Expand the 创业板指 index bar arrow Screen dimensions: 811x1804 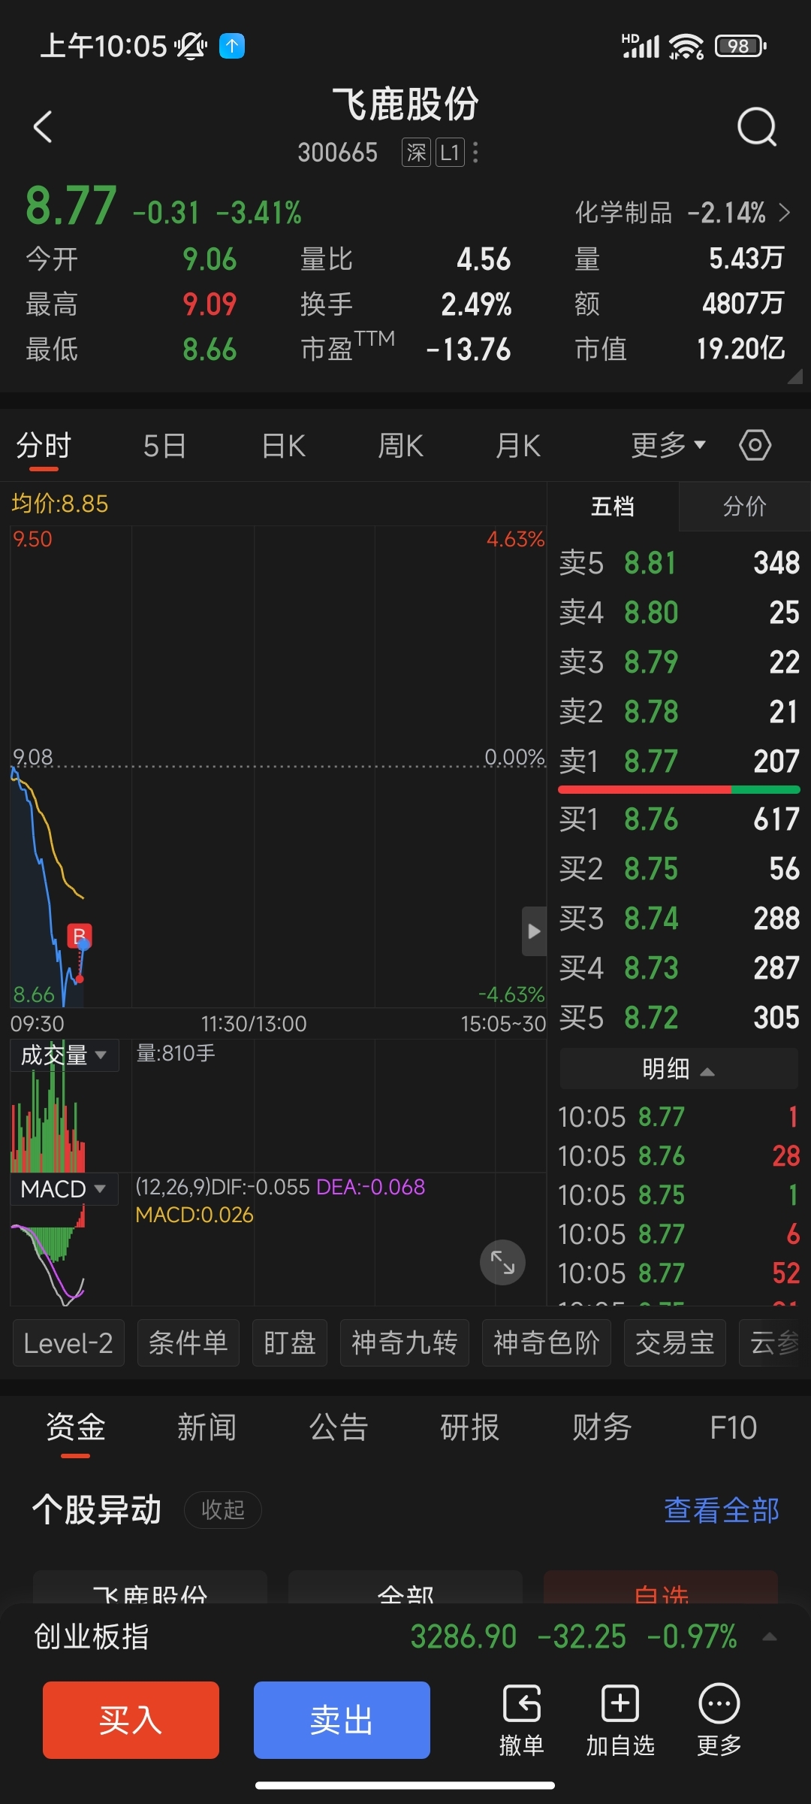point(770,1636)
